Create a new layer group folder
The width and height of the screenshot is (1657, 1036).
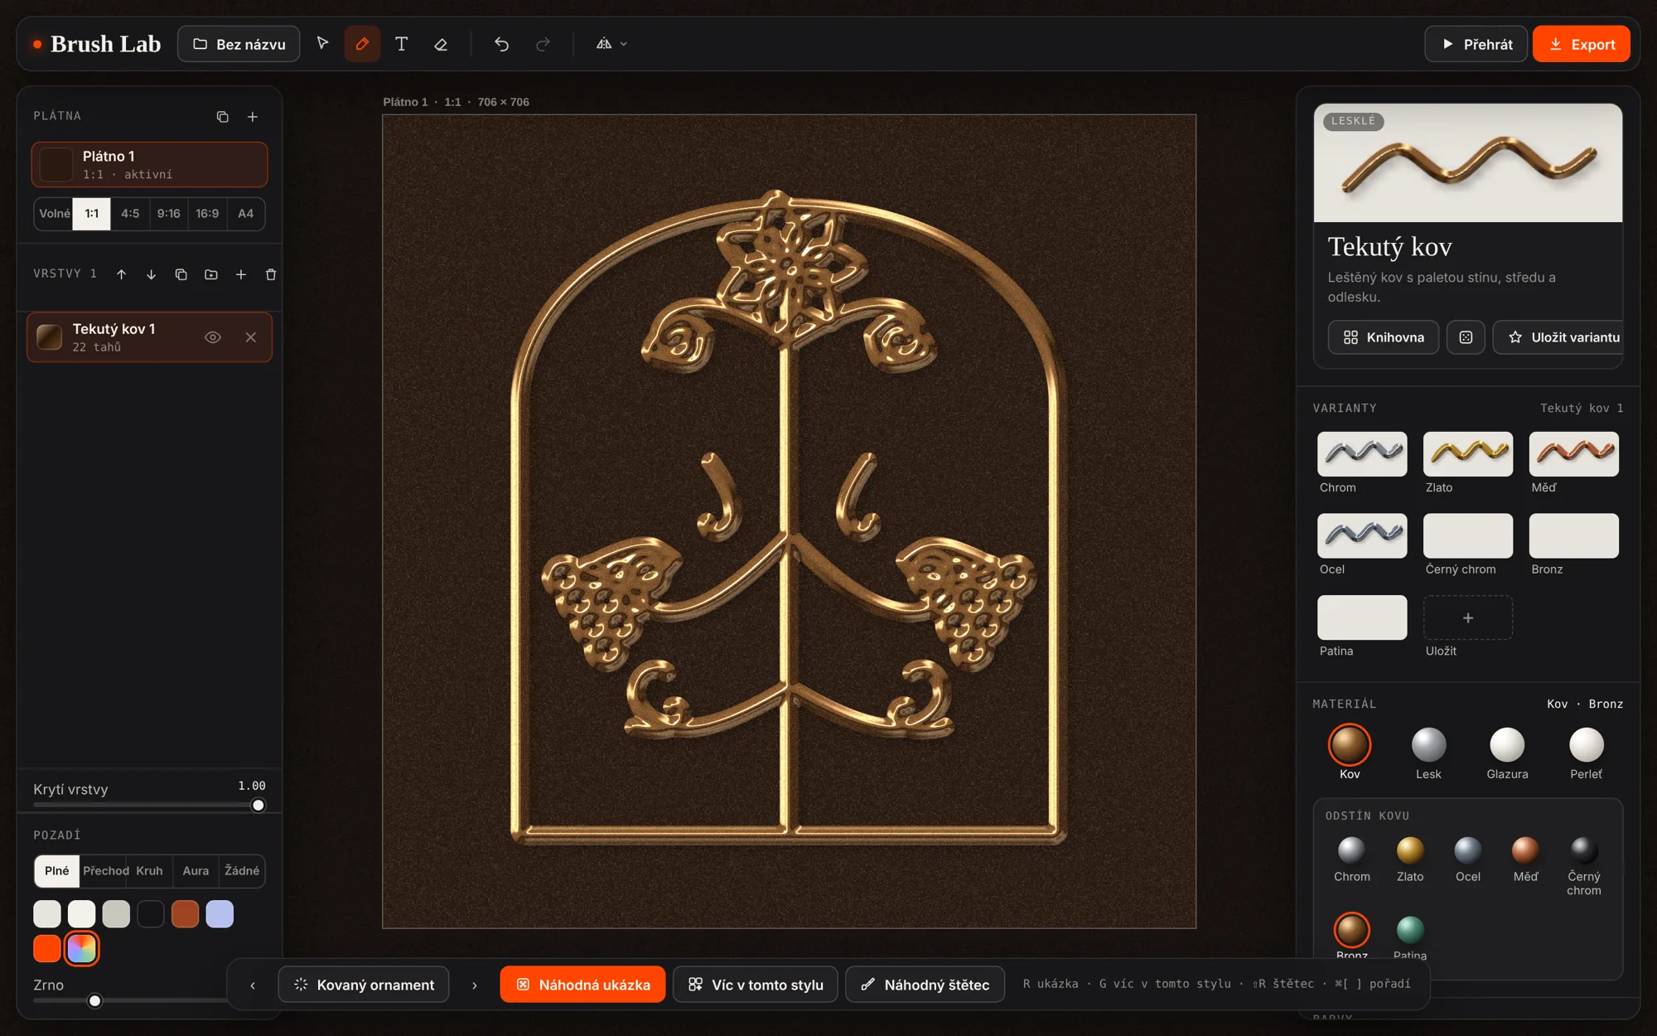pos(211,274)
